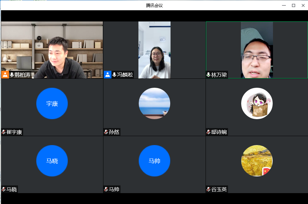Select 孙然's sea landscape avatar
This screenshot has height=204, width=308.
(154, 103)
